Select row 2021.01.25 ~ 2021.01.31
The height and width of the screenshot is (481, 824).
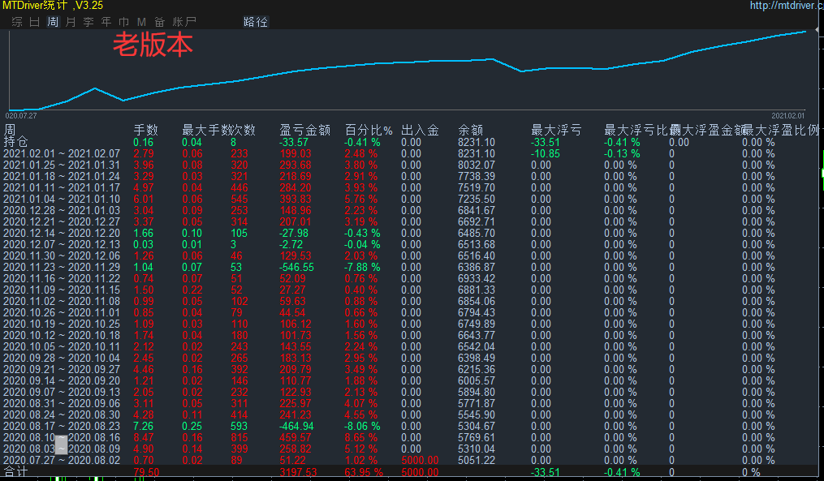62,165
